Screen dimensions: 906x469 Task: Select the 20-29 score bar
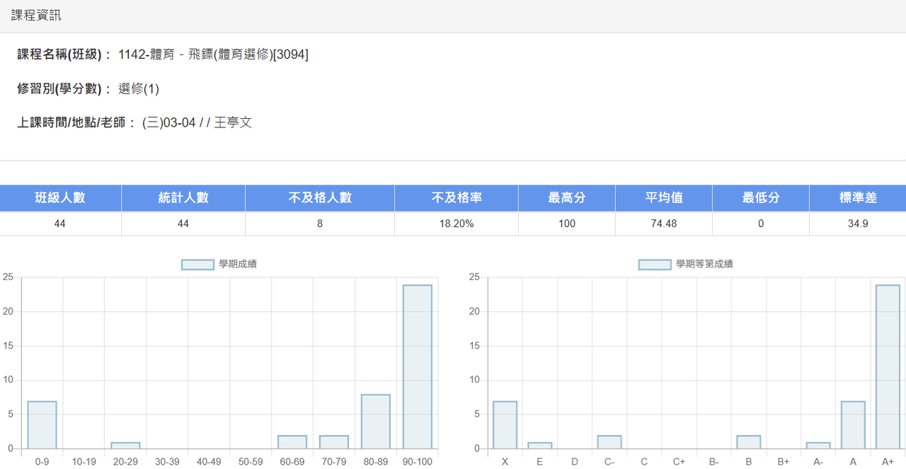point(125,446)
